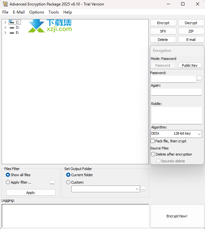Viewport: 205px width, 229px height.
Task: Browse for custom output folder via ellipsis
Action: (x=143, y=189)
